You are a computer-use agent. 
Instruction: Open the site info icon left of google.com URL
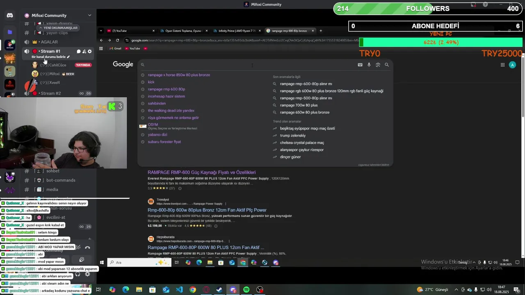(x=128, y=40)
